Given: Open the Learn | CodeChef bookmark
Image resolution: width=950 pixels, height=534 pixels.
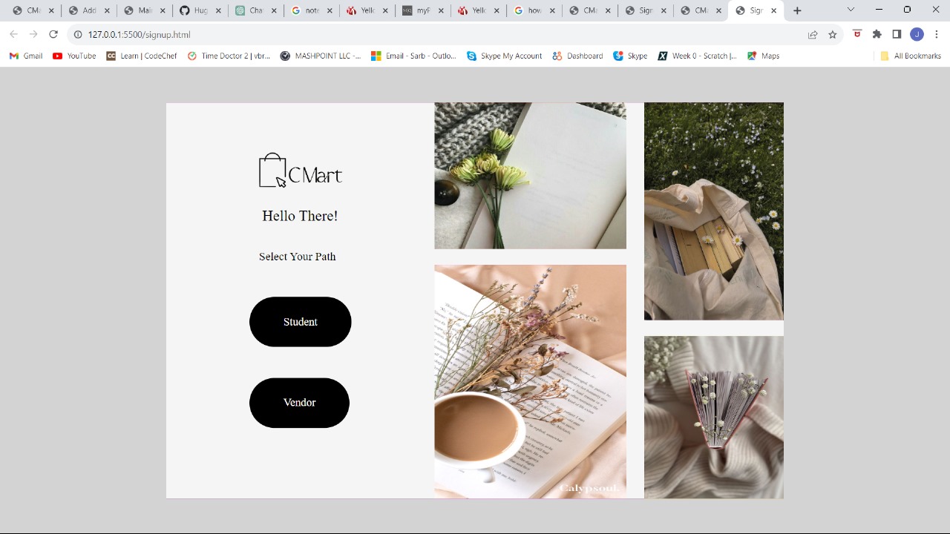Looking at the screenshot, I should pos(142,56).
